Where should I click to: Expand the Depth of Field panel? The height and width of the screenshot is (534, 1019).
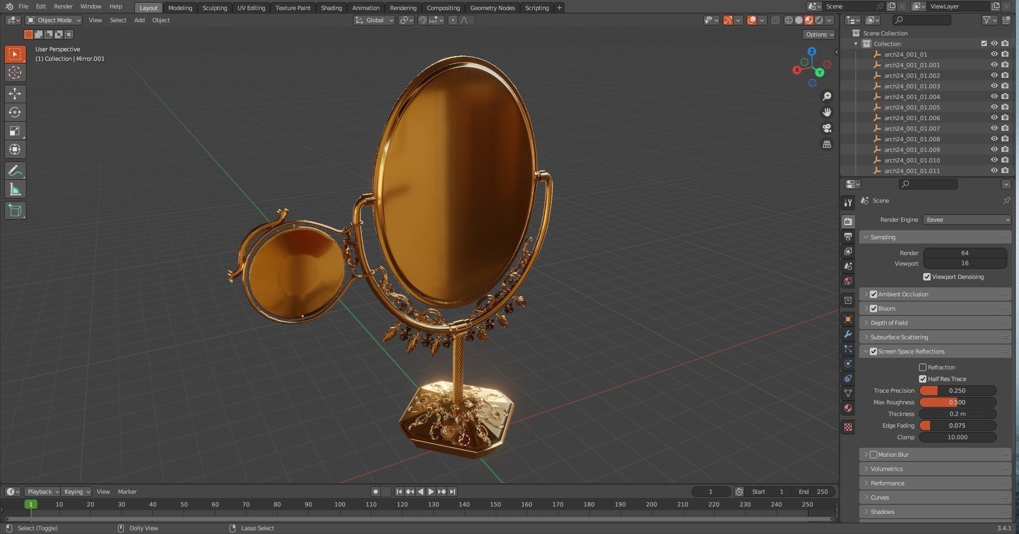coord(935,323)
